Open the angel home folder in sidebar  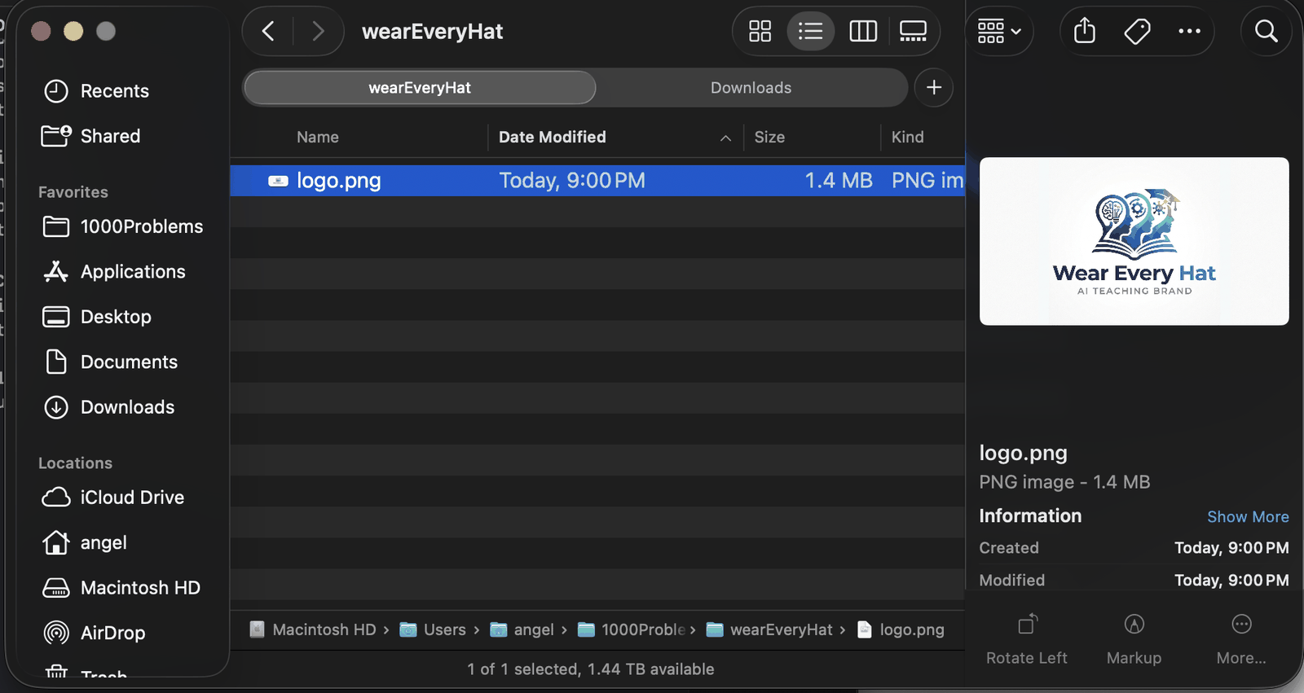tap(85, 542)
